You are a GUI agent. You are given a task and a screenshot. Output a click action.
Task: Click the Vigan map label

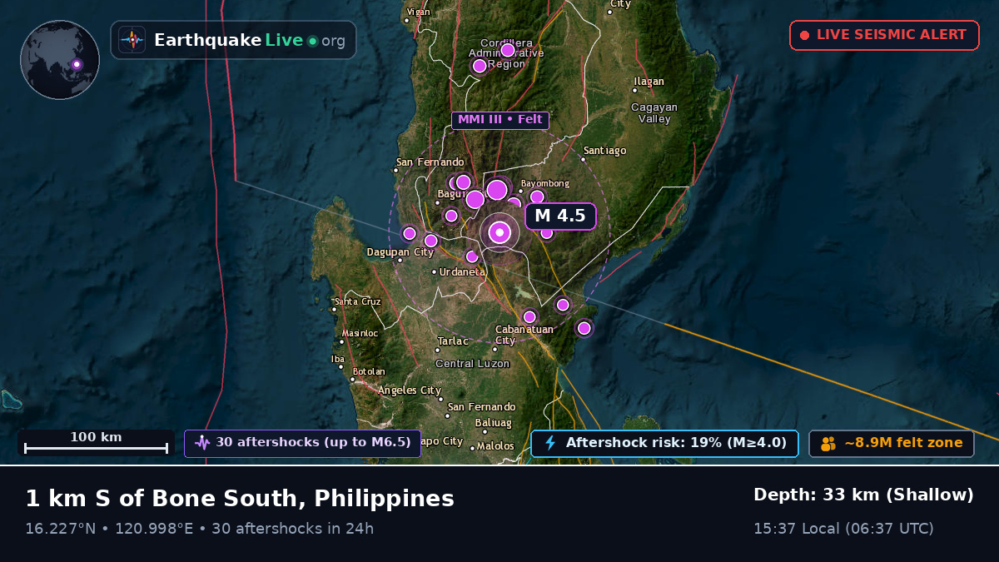click(418, 12)
